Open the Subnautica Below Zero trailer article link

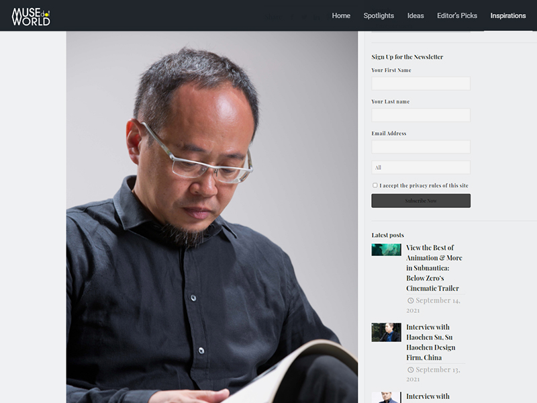click(434, 268)
